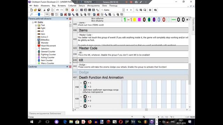Expand the Text folder in tree
This screenshot has width=223, height=125.
(x=36, y=25)
